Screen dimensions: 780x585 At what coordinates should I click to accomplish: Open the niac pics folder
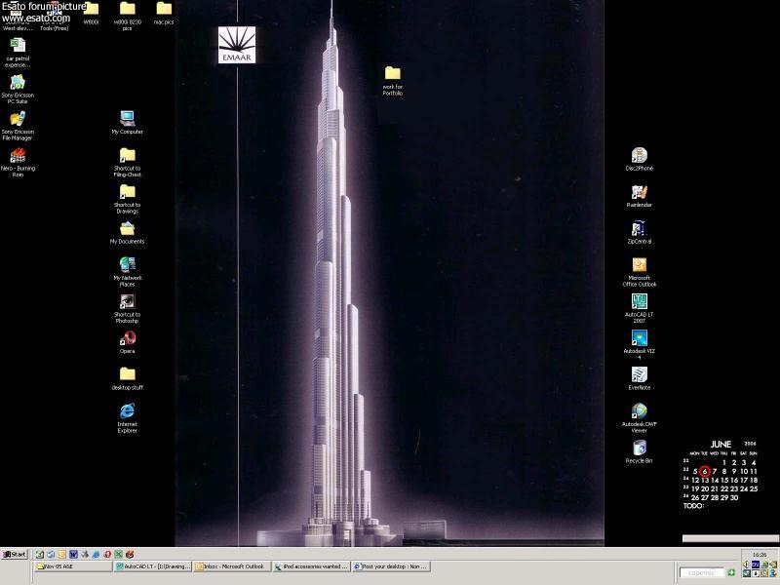point(164,14)
